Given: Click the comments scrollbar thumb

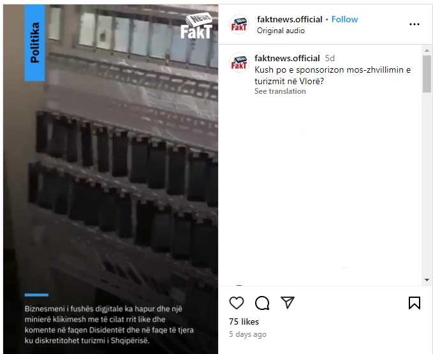Looking at the screenshot, I should click(x=427, y=74).
